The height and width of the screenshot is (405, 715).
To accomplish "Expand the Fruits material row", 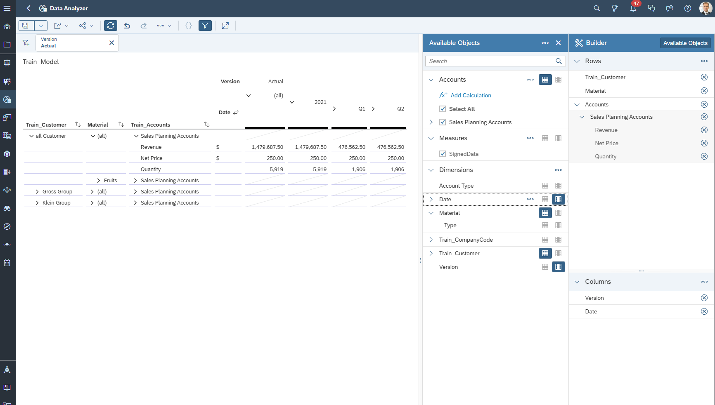I will click(99, 180).
